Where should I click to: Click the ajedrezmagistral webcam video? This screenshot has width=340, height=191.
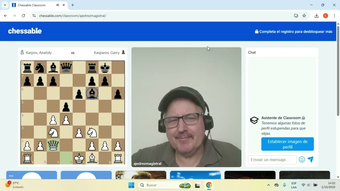click(x=186, y=107)
